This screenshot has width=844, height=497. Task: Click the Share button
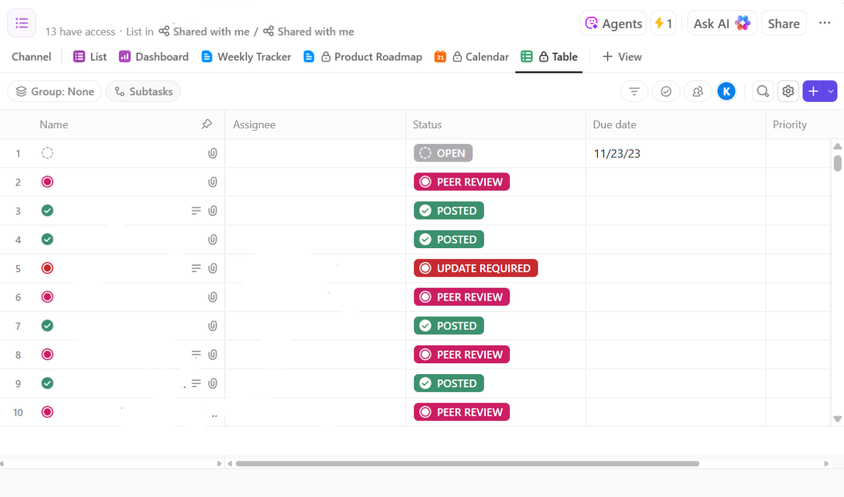pos(784,23)
